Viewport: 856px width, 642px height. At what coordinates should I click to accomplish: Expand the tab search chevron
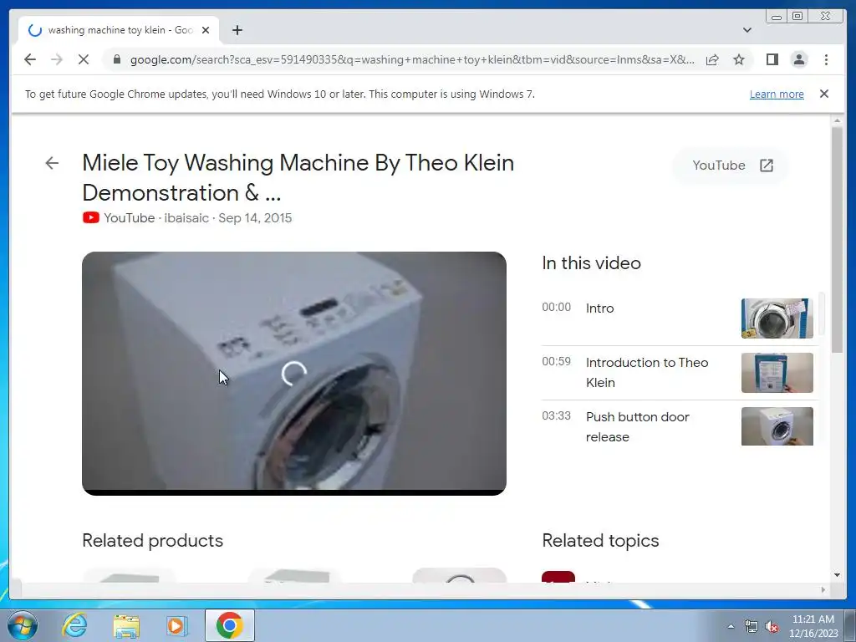[746, 30]
